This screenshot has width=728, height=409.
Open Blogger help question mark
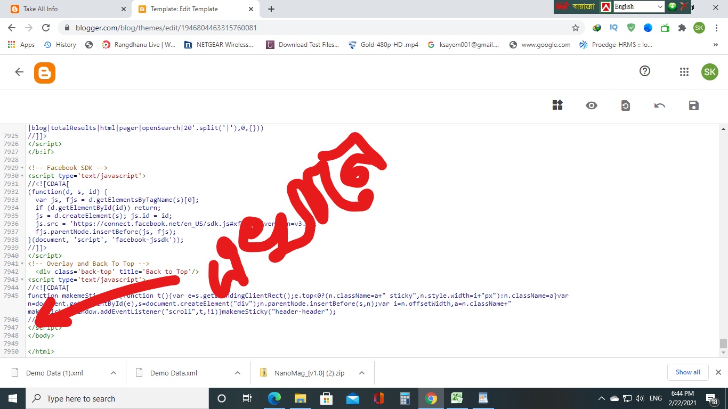(x=645, y=71)
